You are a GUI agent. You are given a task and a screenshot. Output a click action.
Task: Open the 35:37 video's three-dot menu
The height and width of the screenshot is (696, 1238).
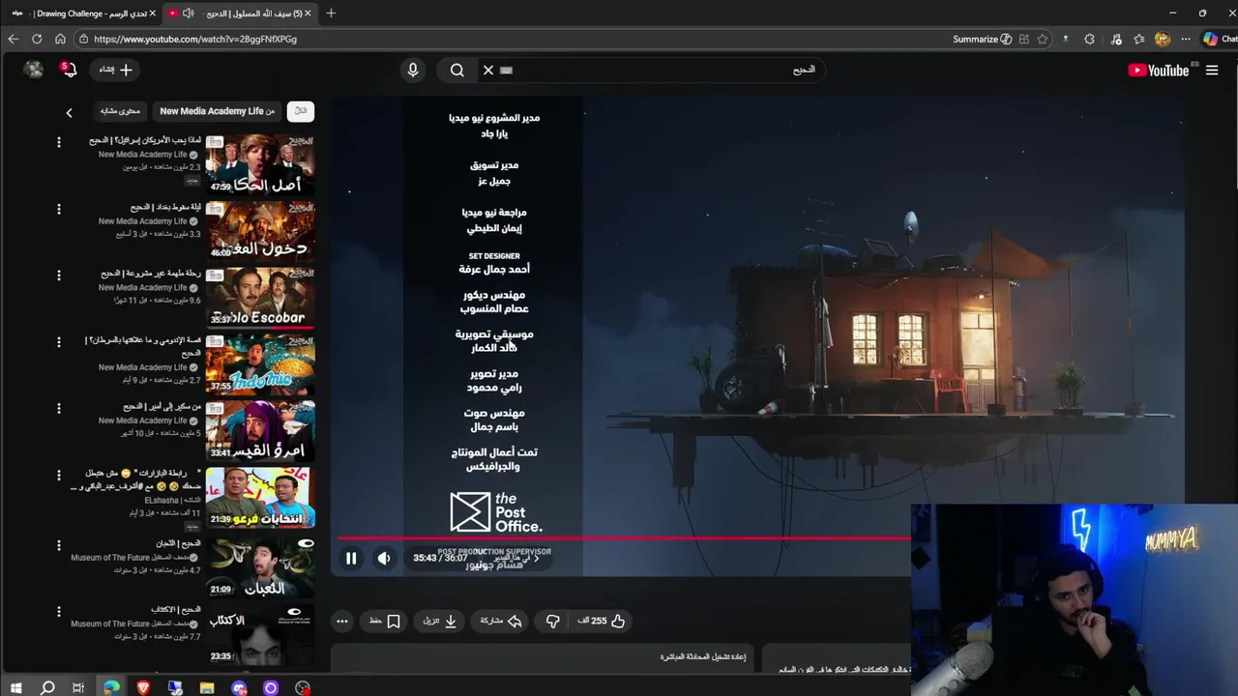click(x=58, y=275)
